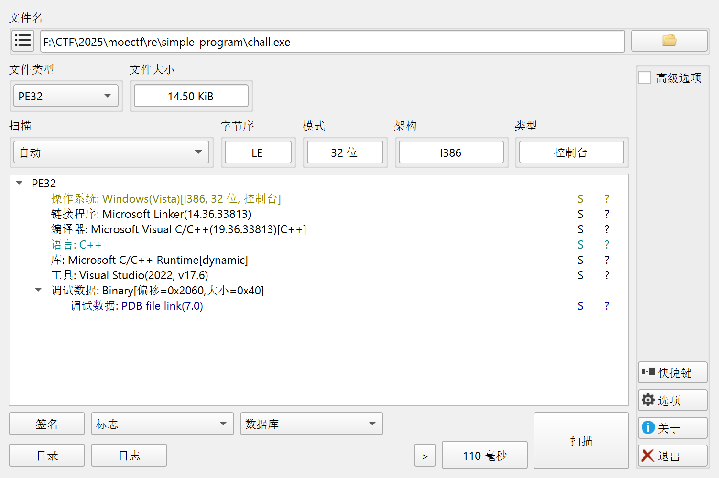
Task: Click the 签名 signatures button
Action: pyautogui.click(x=47, y=424)
